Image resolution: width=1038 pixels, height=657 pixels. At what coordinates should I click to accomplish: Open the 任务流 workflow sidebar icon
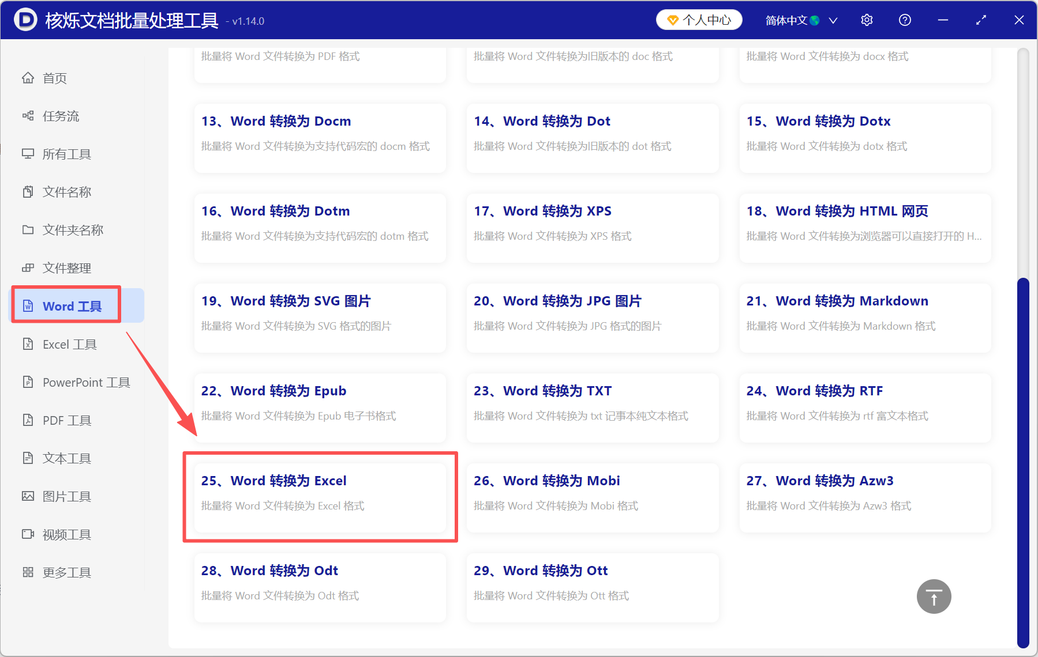click(28, 115)
